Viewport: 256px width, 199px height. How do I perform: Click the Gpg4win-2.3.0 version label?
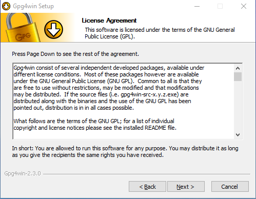click(x=23, y=173)
